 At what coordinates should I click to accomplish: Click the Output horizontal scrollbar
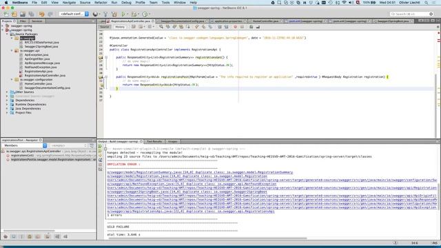click(x=207, y=238)
